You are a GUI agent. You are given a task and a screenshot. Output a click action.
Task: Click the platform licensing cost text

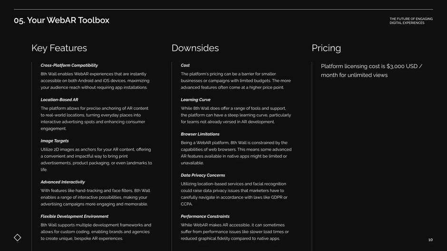pyautogui.click(x=371, y=71)
